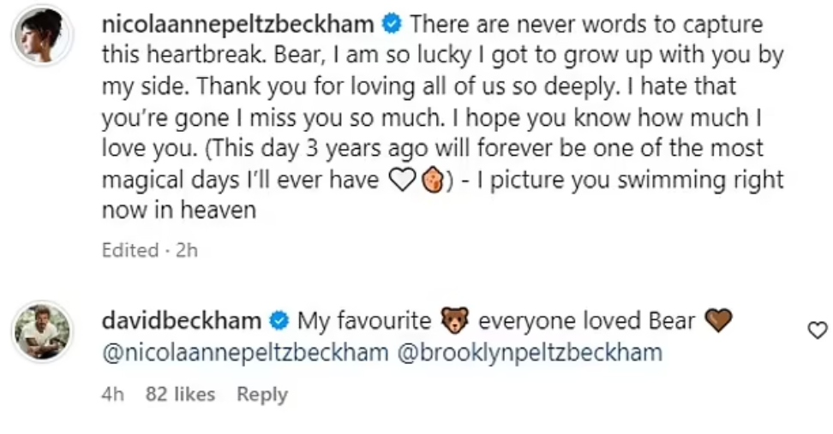Reply to David Beckham's comment
Image resolution: width=833 pixels, height=434 pixels.
pyautogui.click(x=261, y=395)
